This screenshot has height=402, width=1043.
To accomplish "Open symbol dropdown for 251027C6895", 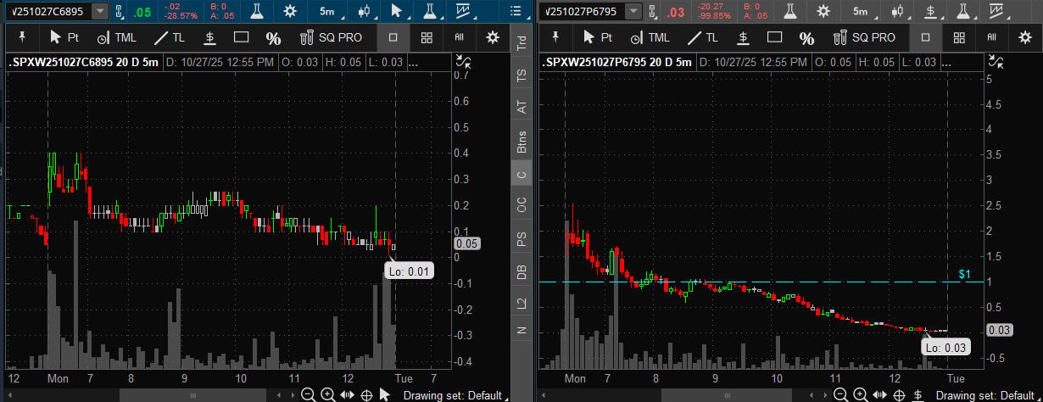I will [x=100, y=11].
